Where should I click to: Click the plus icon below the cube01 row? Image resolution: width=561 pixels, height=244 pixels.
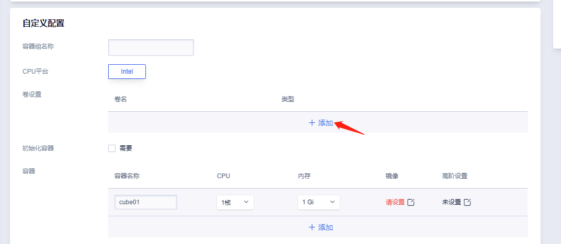click(x=312, y=227)
